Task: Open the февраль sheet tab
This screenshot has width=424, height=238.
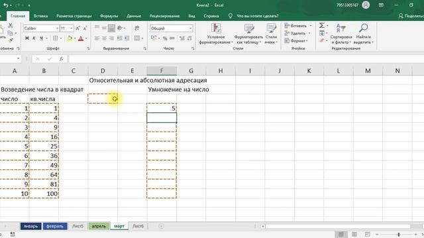Action: [55, 226]
